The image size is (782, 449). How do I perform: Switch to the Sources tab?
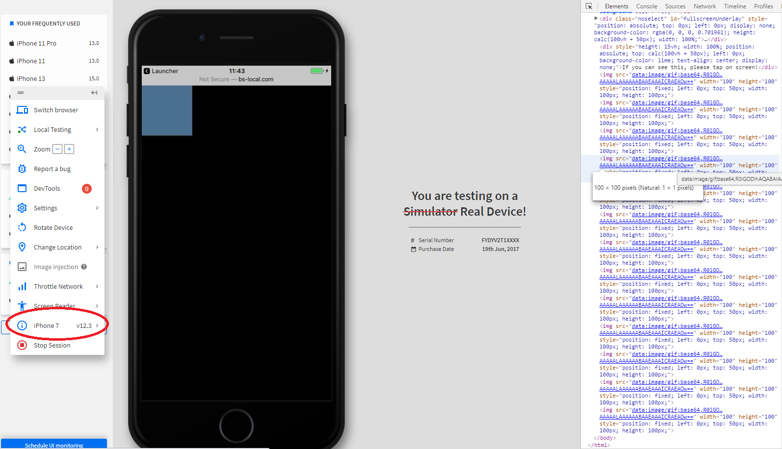tap(676, 6)
